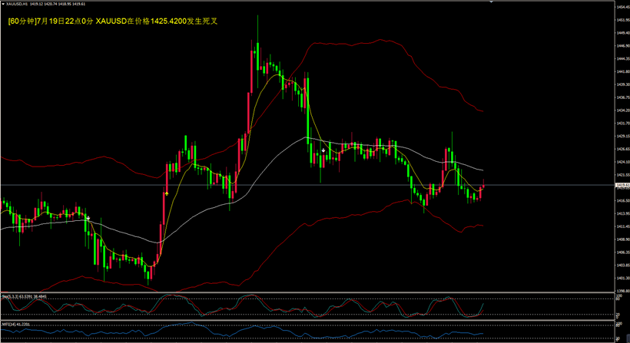Viewport: 630px width, 343px height.
Task: Click the 1429.15 price axis label
Action: coord(623,136)
